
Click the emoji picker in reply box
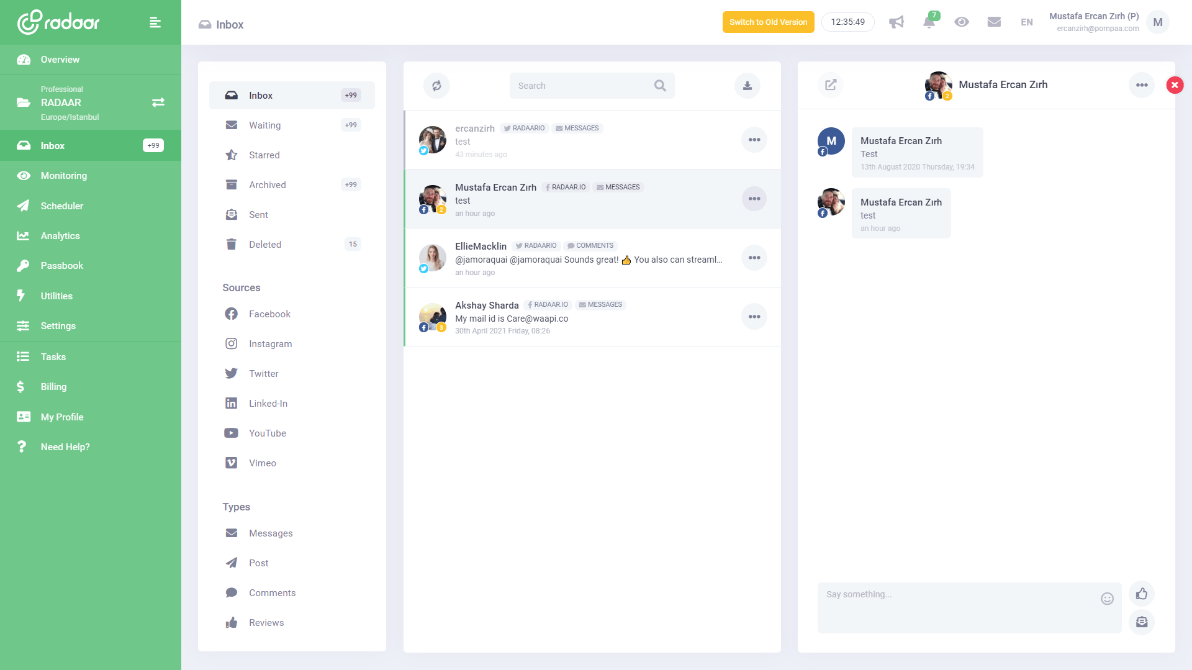(1107, 599)
